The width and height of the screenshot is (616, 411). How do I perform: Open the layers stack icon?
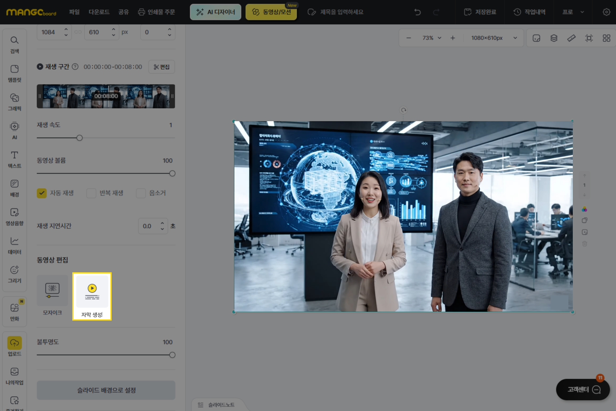point(554,38)
